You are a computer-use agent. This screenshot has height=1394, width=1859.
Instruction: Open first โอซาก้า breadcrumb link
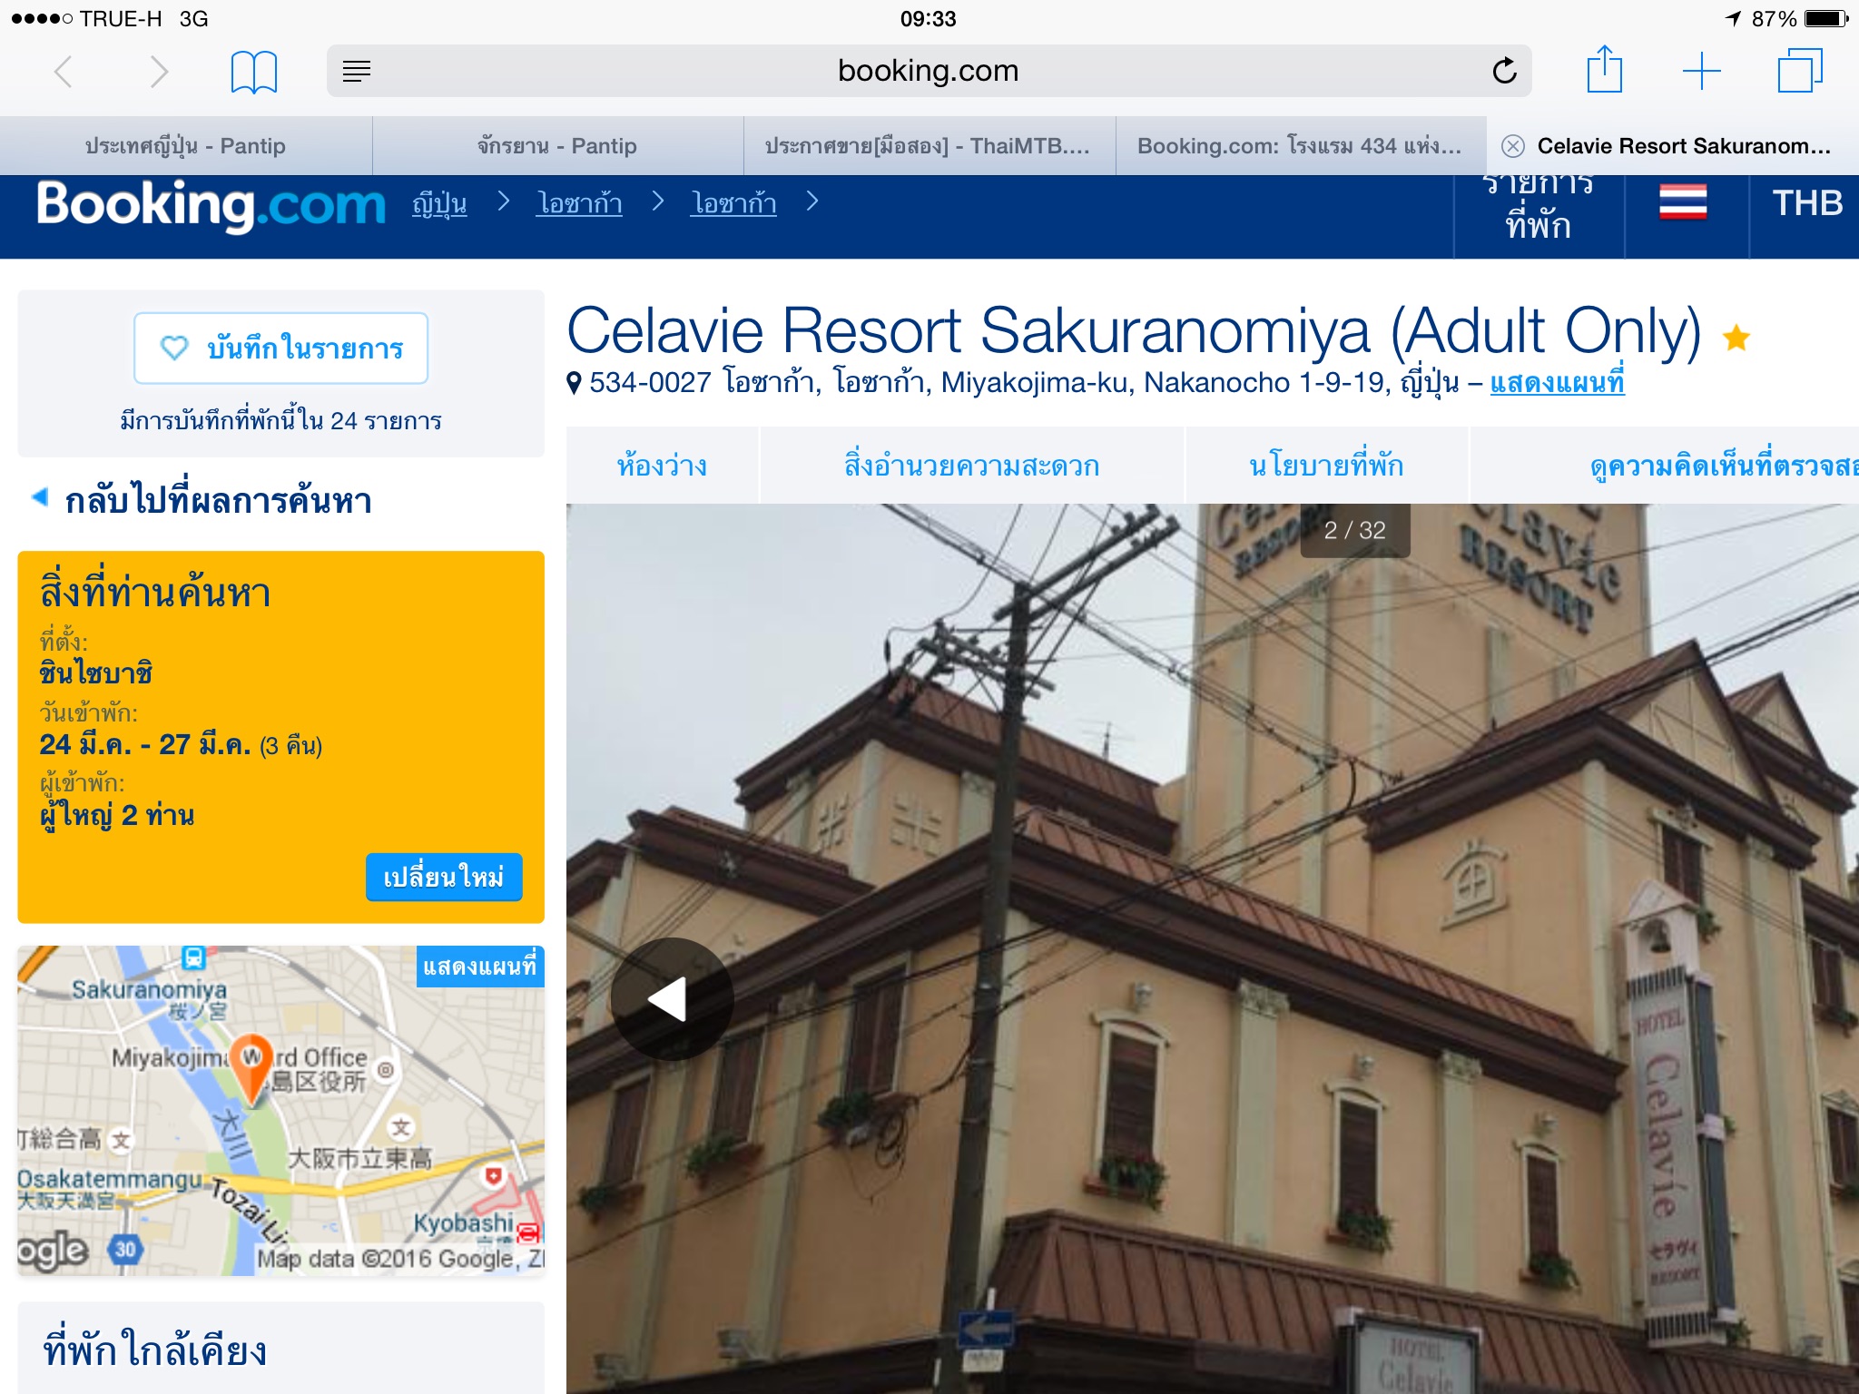click(x=579, y=203)
